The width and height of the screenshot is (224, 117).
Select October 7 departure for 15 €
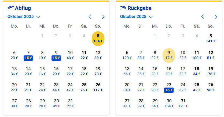[x=28, y=55]
